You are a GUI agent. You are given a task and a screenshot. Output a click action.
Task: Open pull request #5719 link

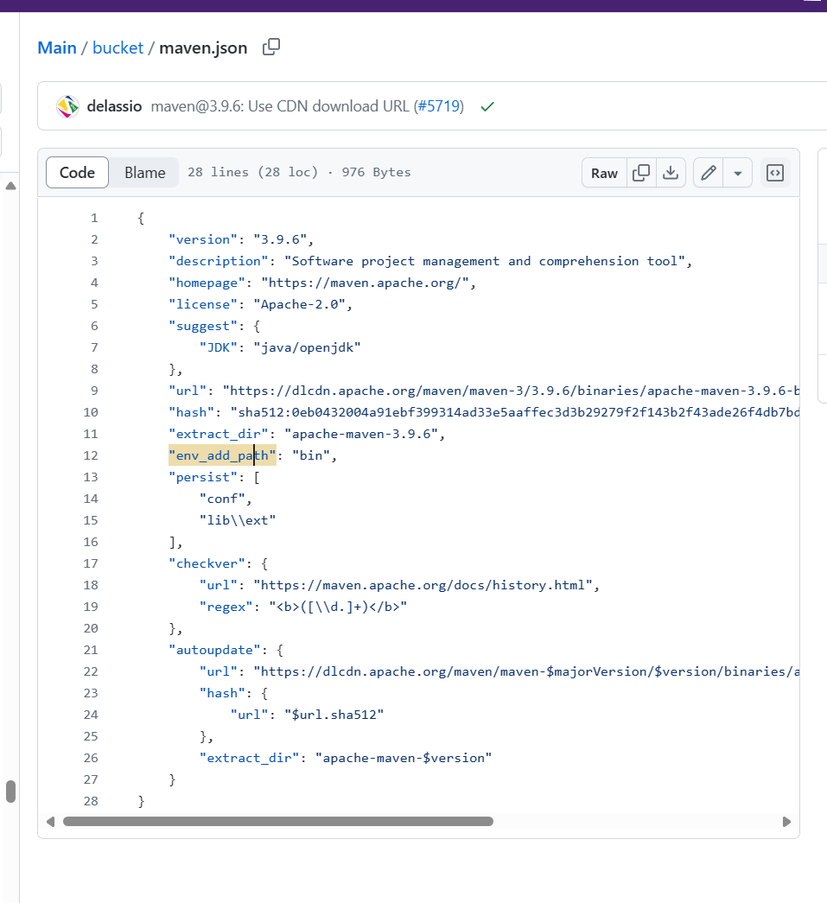pyautogui.click(x=438, y=106)
